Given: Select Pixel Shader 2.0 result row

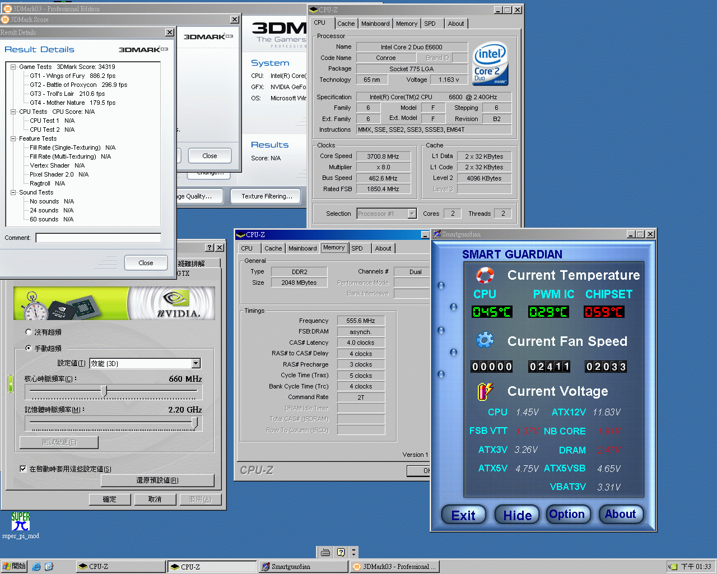Looking at the screenshot, I should (x=59, y=174).
